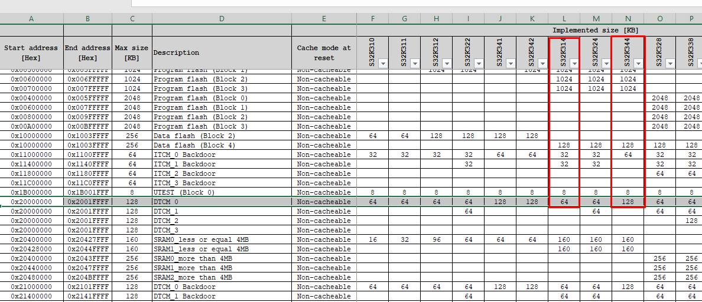The height and width of the screenshot is (302, 702).
Task: Select cell with start address 0x11C00000
Action: (x=31, y=183)
